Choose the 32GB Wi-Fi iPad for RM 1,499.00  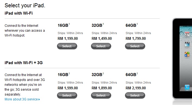pos(101,46)
